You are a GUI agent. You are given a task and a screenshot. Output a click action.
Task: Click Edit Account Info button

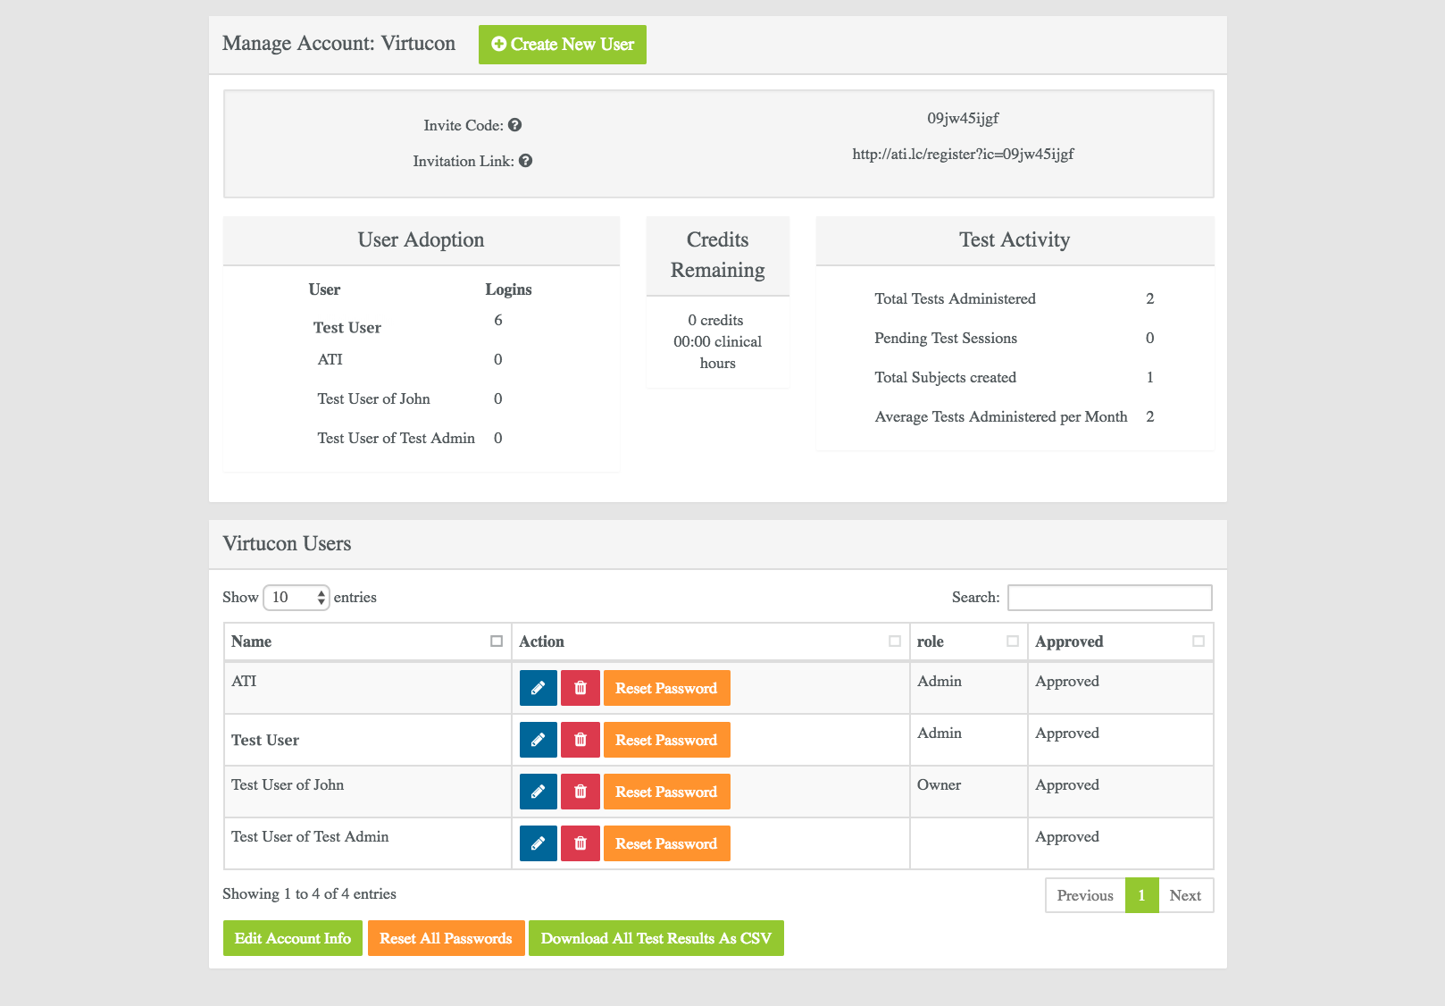tap(293, 938)
